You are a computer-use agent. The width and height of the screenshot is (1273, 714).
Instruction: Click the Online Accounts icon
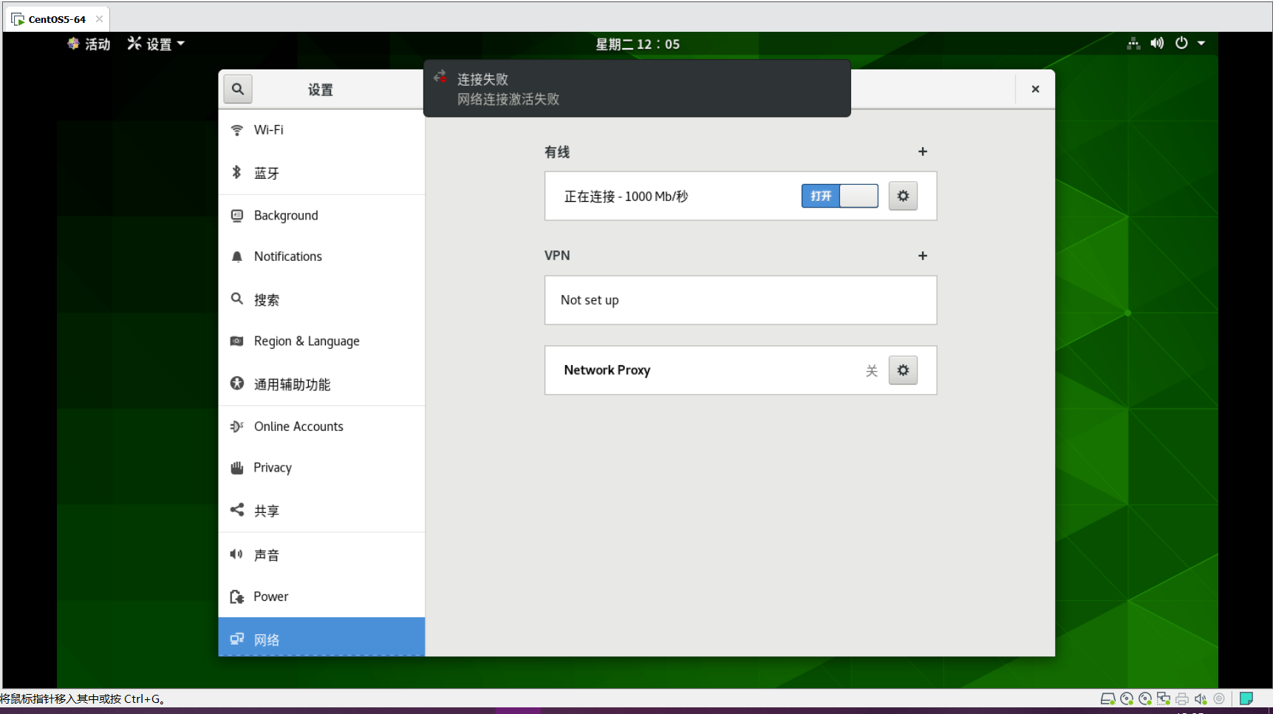coord(236,426)
